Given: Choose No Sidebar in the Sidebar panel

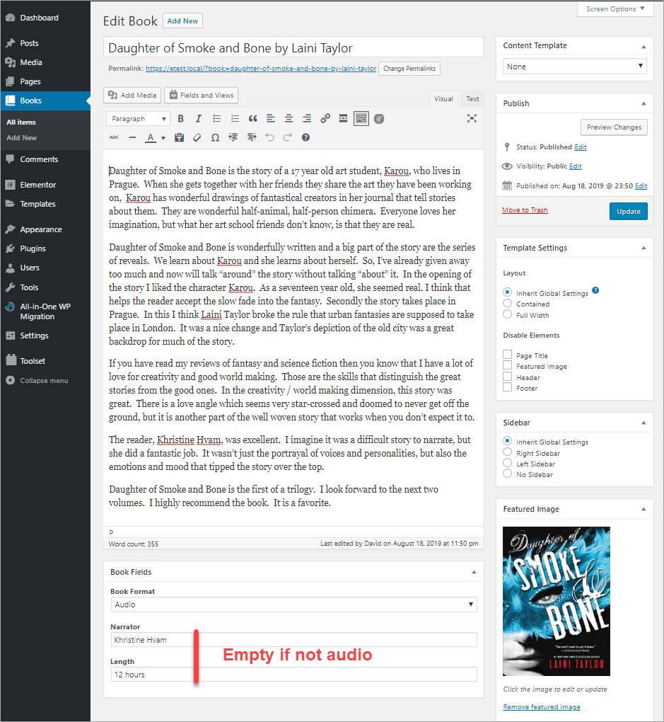Looking at the screenshot, I should [x=506, y=474].
